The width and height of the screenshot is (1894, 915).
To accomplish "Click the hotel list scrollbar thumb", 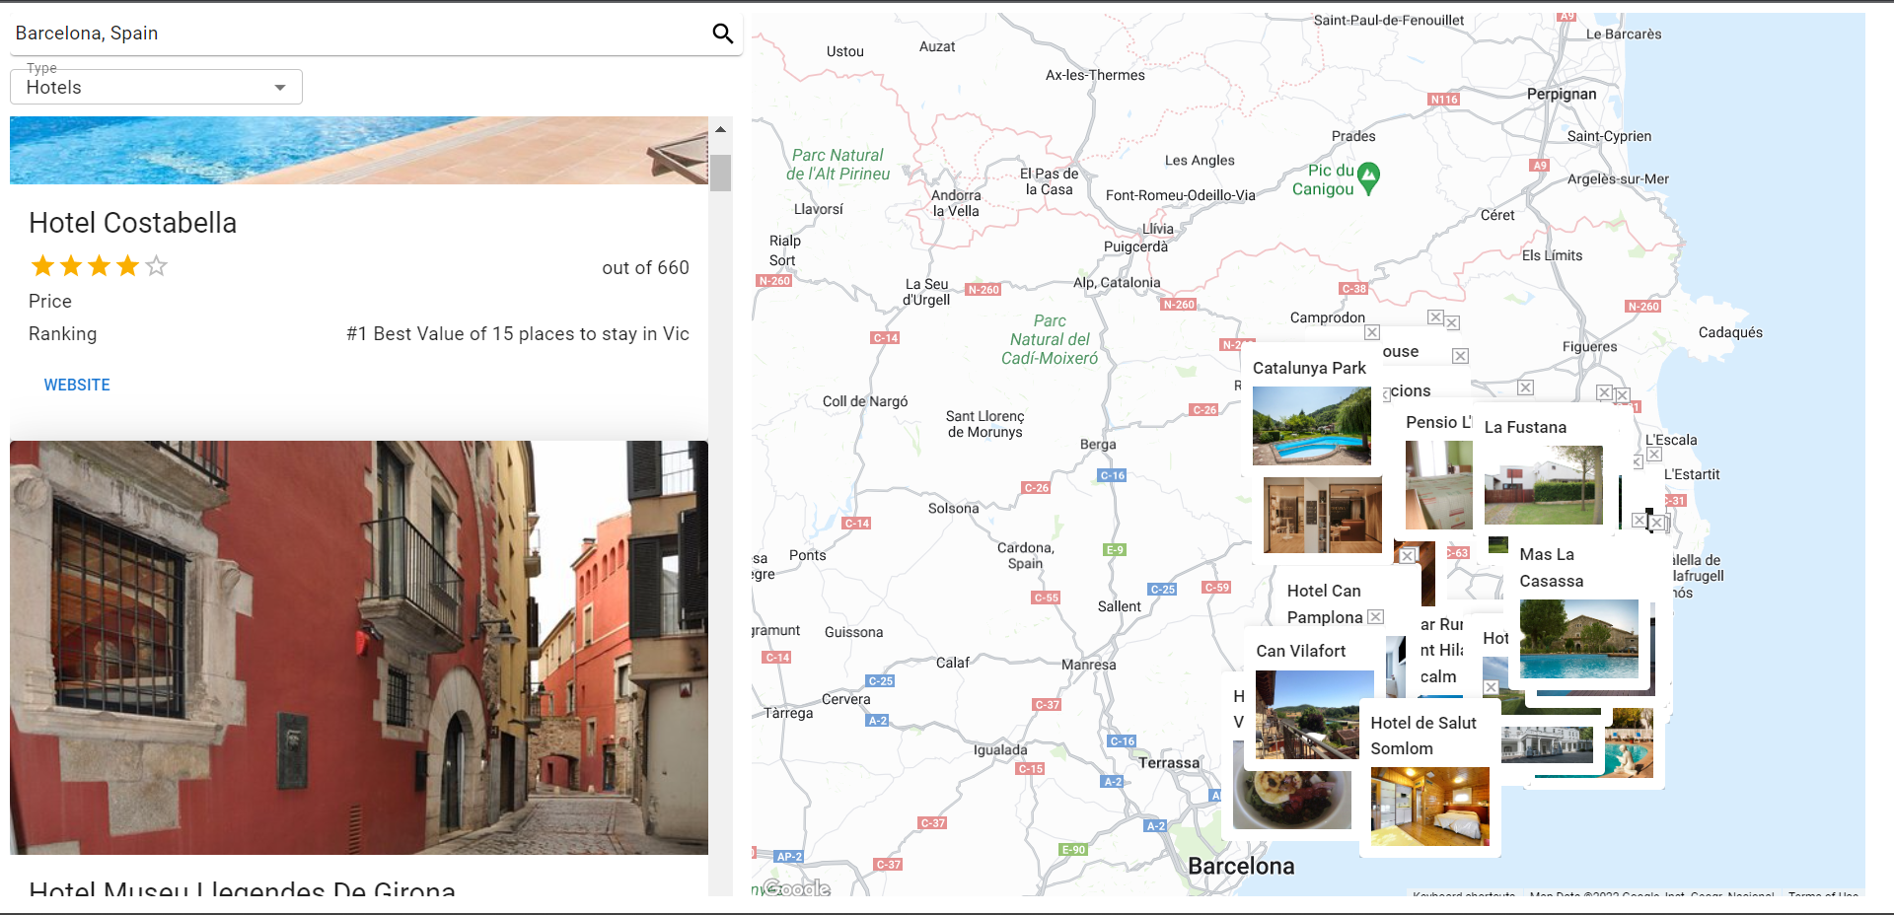I will (721, 172).
